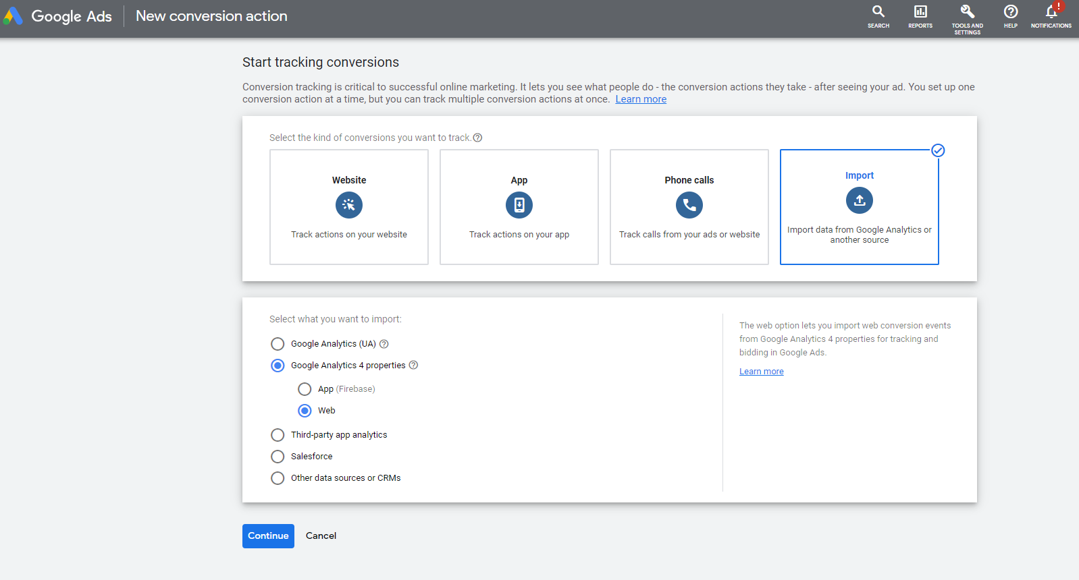Click the 'New conversion action' page title

[x=211, y=16]
